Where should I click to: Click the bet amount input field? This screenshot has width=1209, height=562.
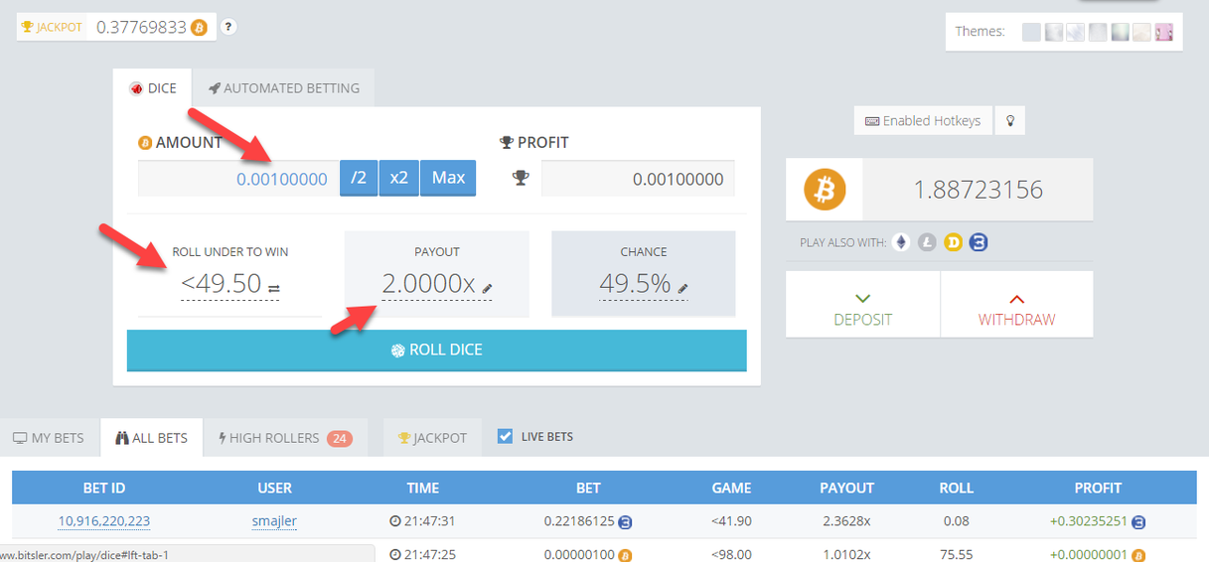click(238, 179)
